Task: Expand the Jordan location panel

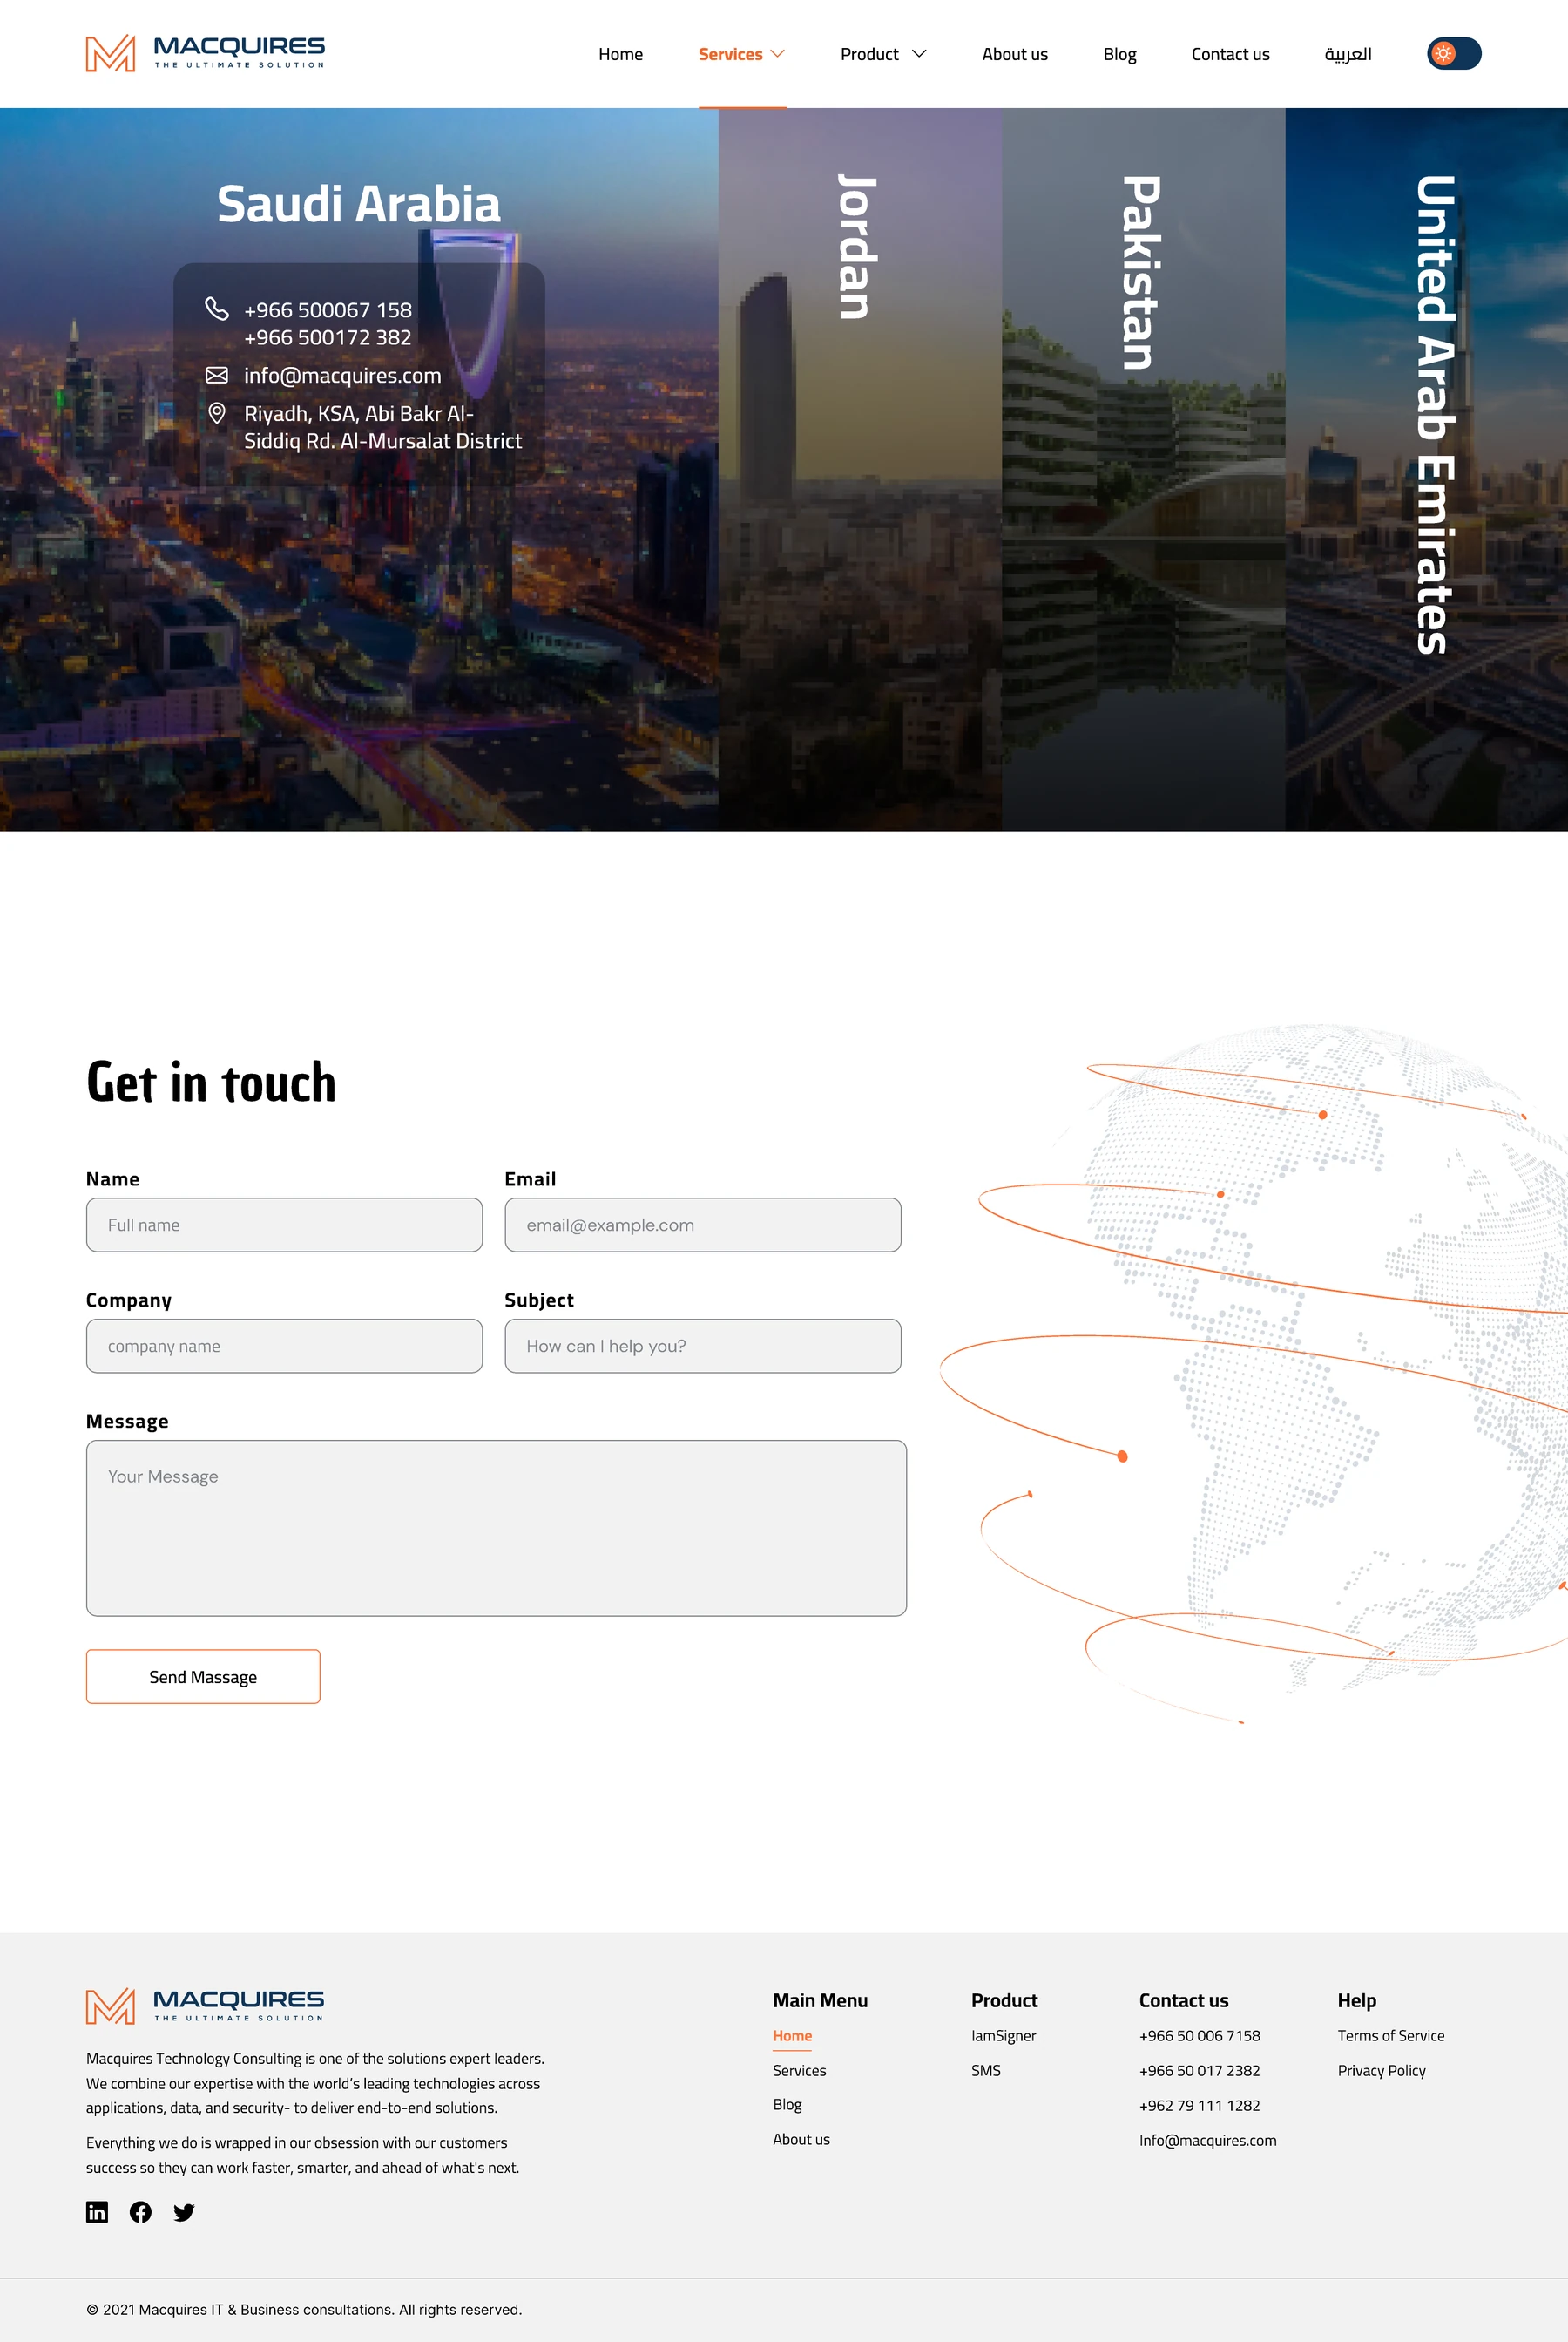Action: (x=860, y=469)
